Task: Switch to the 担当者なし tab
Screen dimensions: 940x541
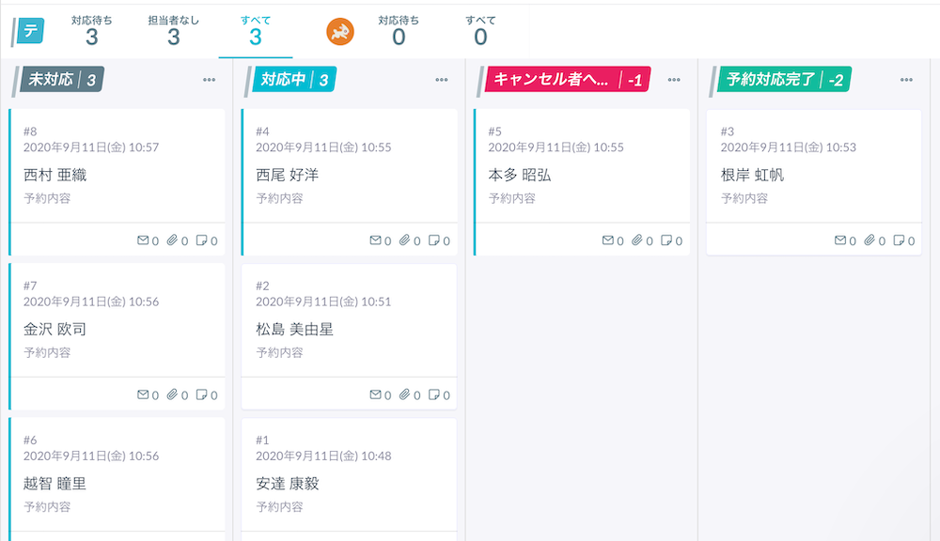Action: coord(174,31)
